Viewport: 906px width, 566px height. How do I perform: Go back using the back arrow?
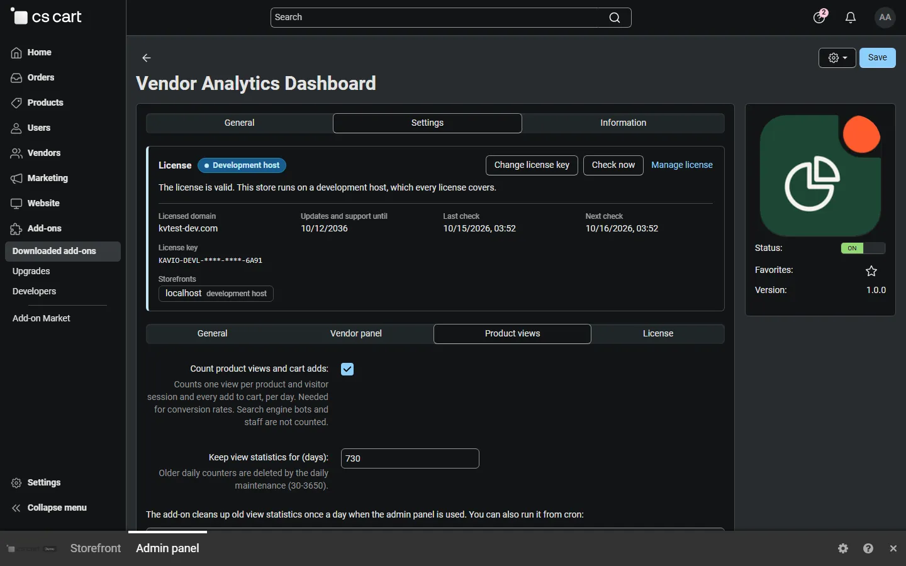(147, 58)
